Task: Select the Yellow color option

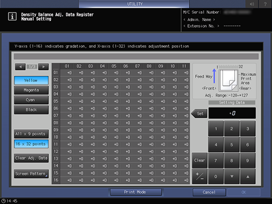Action: tap(31, 80)
